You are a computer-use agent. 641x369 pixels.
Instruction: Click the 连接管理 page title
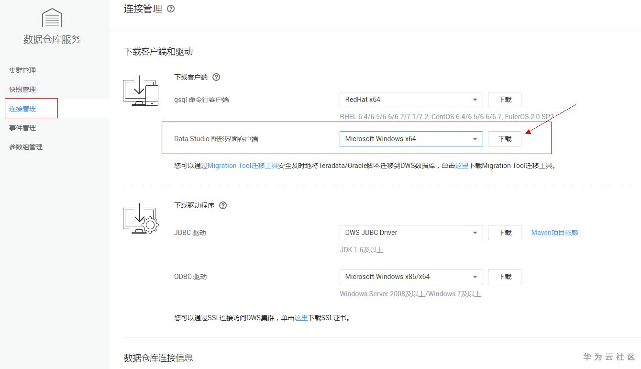143,9
